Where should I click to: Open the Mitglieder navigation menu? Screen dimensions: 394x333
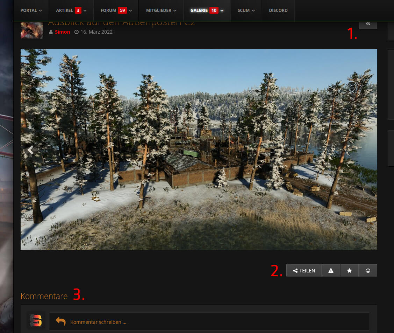(x=161, y=11)
